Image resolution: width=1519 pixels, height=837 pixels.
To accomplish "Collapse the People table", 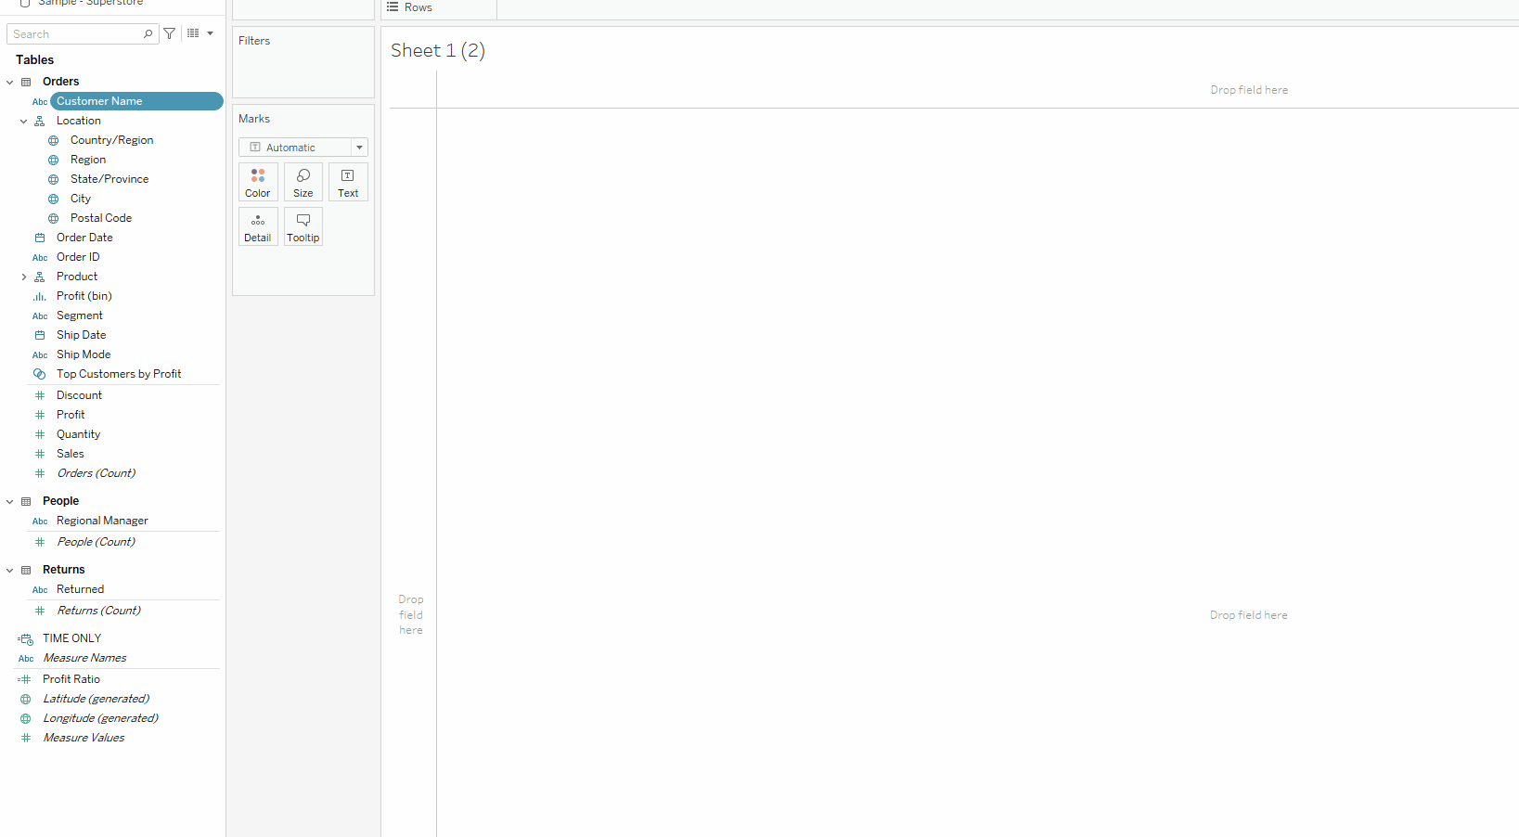I will (10, 501).
